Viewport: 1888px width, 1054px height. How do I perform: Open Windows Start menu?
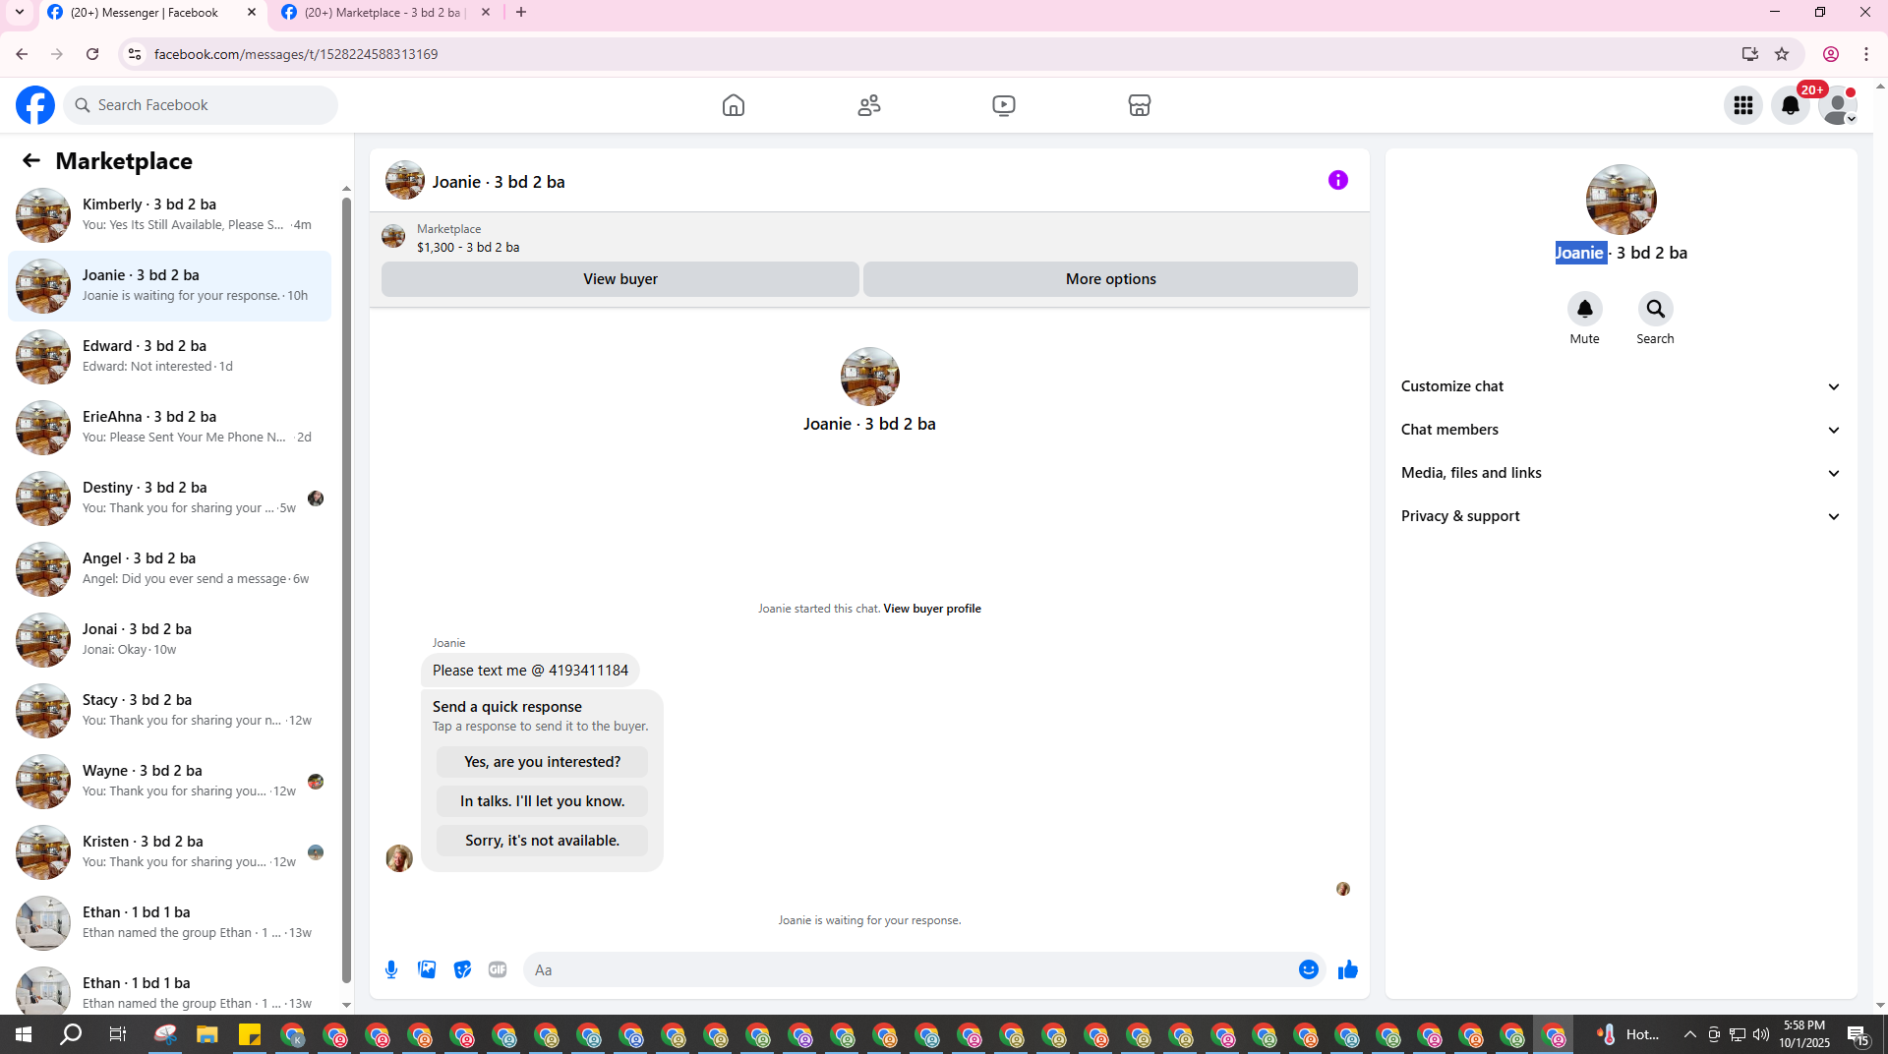pos(24,1034)
